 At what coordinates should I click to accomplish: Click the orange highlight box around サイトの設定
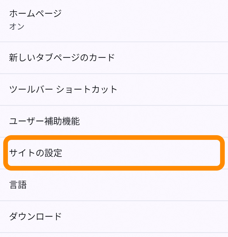[x=114, y=137]
